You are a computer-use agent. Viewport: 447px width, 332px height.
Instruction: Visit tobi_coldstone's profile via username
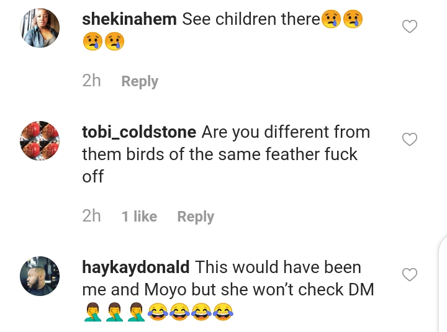139,132
